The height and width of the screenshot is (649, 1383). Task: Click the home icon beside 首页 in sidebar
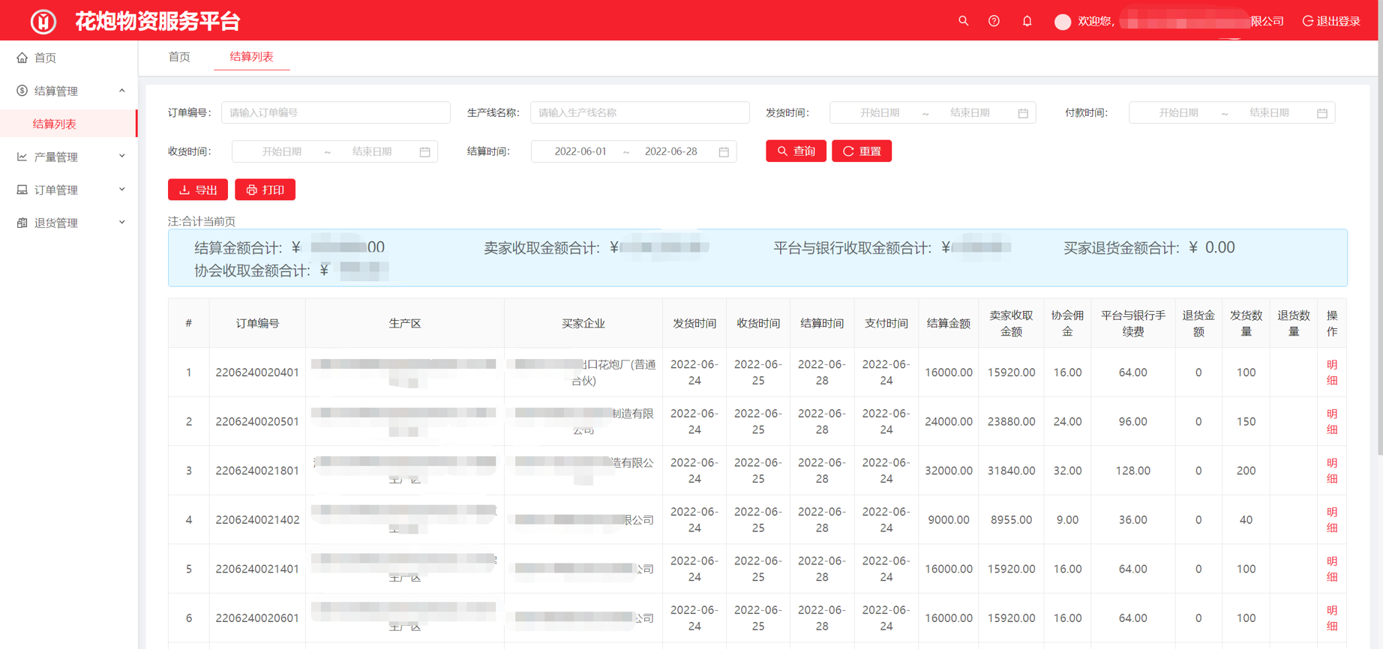tap(22, 58)
